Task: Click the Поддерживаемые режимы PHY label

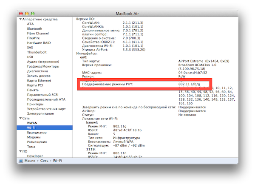Action: [x=108, y=84]
